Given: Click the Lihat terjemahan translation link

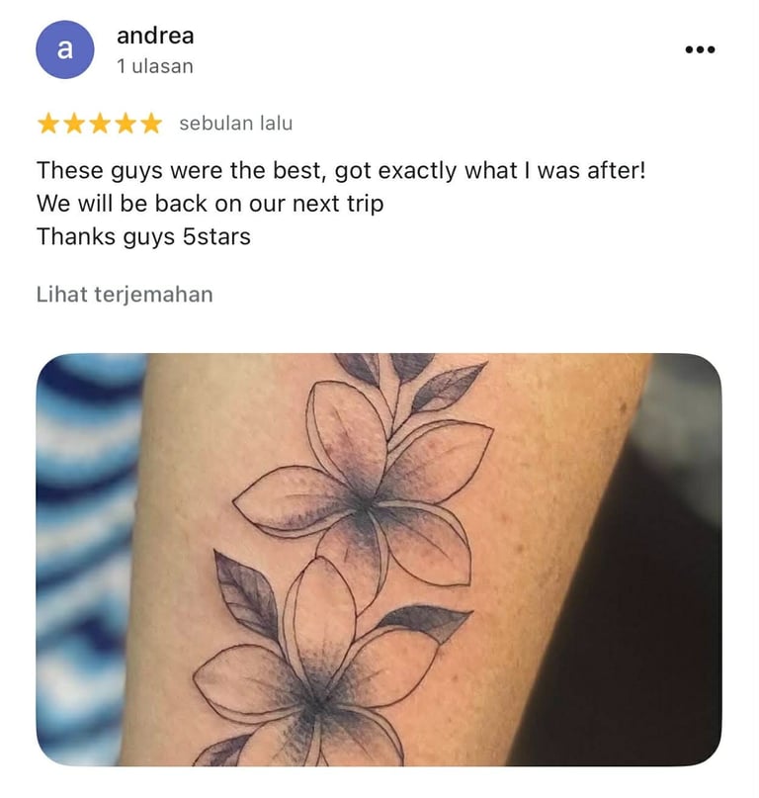Looking at the screenshot, I should tap(125, 295).
